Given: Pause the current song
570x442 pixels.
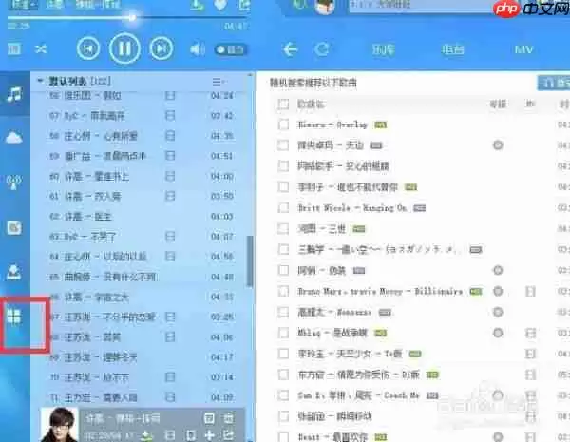Looking at the screenshot, I should (x=124, y=48).
